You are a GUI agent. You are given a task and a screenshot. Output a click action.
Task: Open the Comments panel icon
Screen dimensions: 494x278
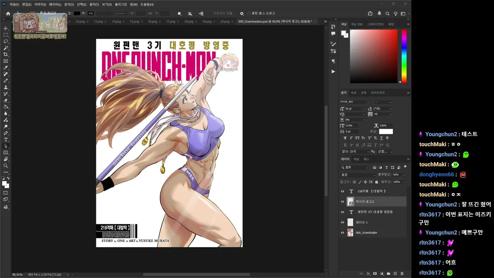coord(333,34)
